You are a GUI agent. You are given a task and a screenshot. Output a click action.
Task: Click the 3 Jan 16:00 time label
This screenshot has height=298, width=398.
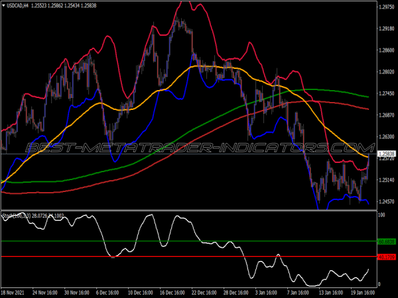click(x=267, y=293)
